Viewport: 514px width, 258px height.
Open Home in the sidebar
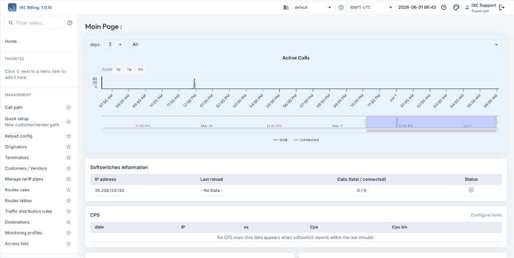11,42
